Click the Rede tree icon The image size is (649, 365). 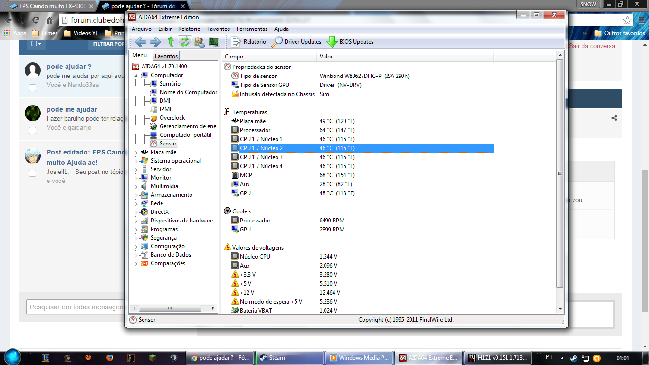144,203
